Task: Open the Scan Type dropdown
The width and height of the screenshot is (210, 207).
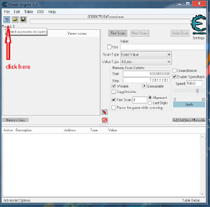Action: pyautogui.click(x=146, y=55)
